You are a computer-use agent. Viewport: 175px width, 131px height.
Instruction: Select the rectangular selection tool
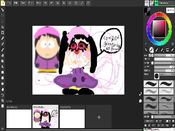[3, 16]
